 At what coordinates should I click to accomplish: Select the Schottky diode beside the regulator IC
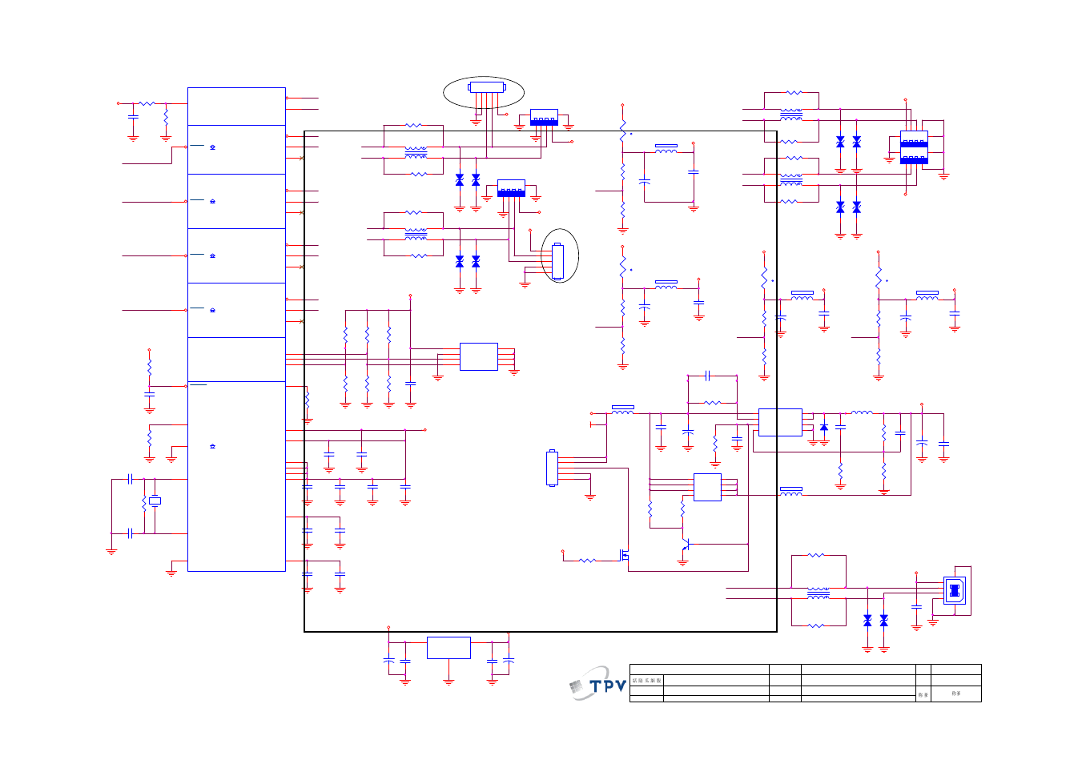(824, 428)
